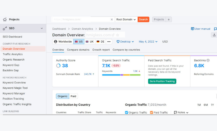
Task: Set chart range to 6M
Action: pos(206,105)
